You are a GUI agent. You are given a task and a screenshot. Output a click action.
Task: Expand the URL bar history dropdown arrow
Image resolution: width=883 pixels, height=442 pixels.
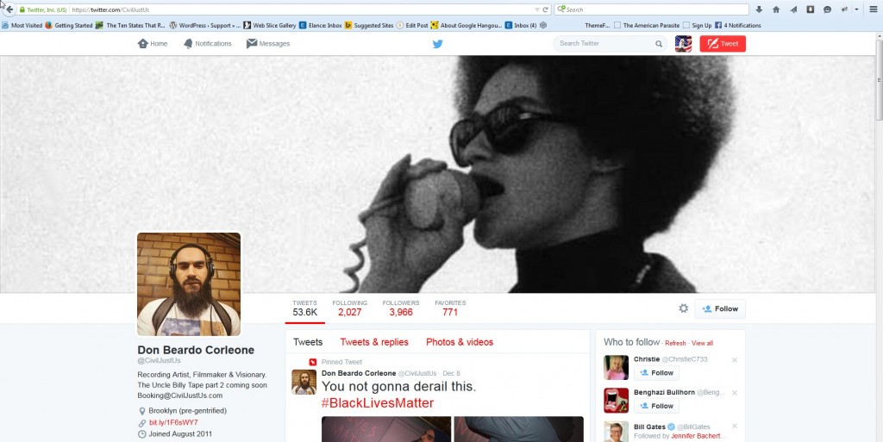(535, 9)
